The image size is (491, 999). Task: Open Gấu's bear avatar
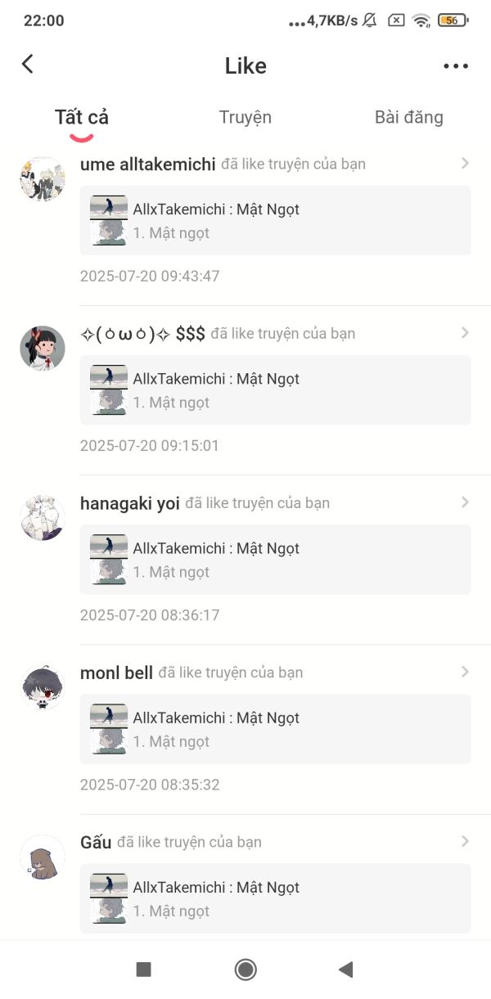(x=42, y=857)
